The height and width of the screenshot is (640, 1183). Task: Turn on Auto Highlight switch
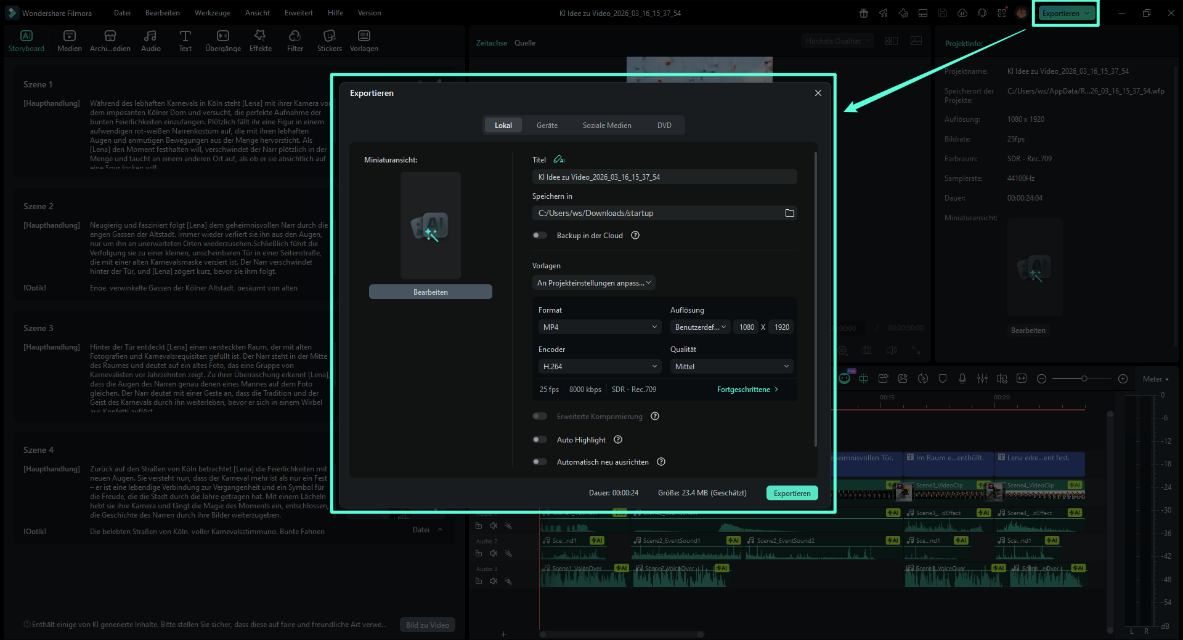pyautogui.click(x=540, y=439)
